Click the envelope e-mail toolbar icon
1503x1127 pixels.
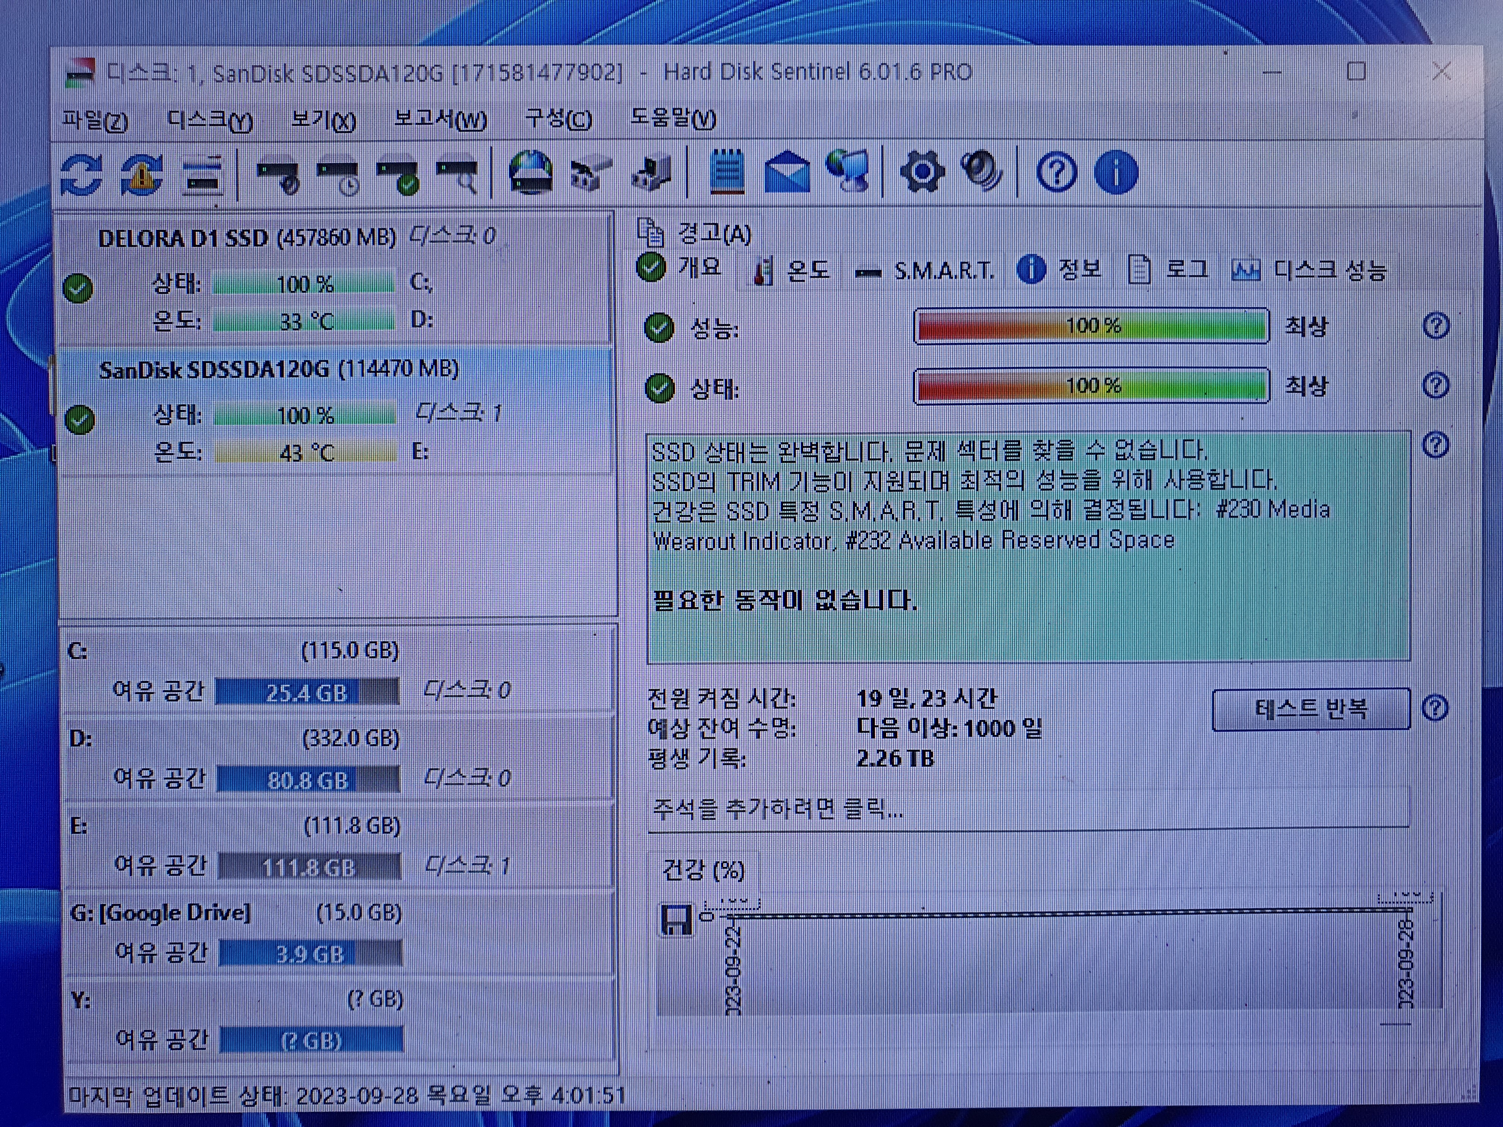(x=787, y=173)
